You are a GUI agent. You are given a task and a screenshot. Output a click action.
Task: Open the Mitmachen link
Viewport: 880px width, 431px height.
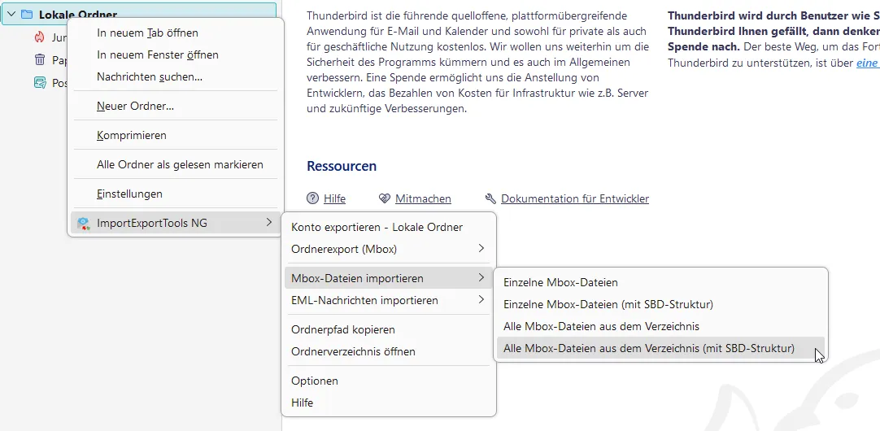pyautogui.click(x=423, y=198)
